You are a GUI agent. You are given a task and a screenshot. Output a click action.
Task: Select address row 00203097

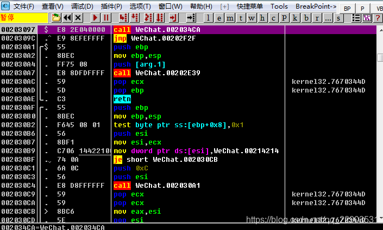click(x=18, y=30)
